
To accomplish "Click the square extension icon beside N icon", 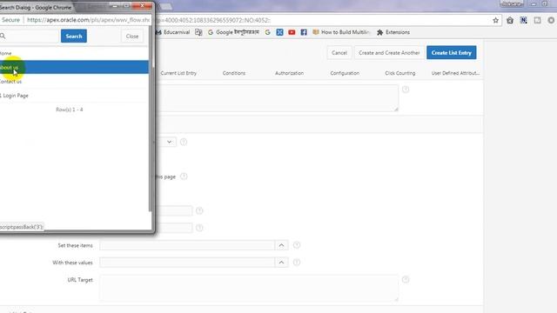I will coord(538,20).
